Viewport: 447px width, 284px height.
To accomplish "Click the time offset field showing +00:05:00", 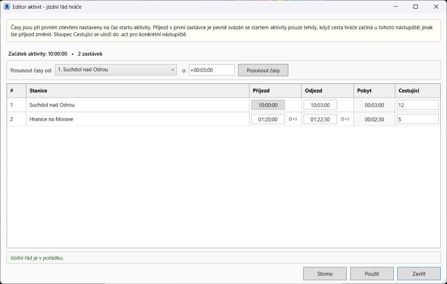I will point(212,70).
